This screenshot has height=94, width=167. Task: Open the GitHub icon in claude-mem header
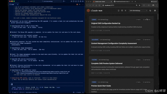click(x=122, y=10)
